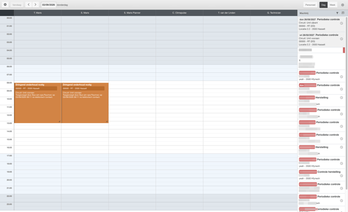Select the T. van der Linden column header
The image size is (348, 212).
coord(226,13)
